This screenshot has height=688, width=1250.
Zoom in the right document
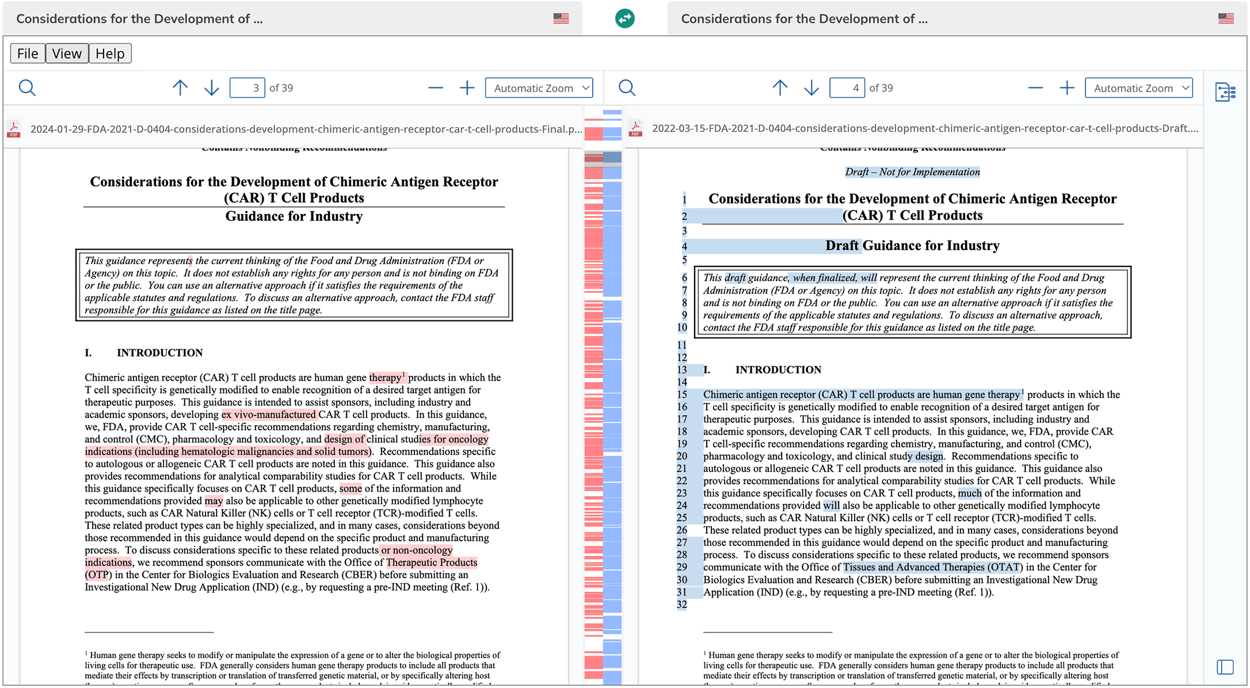(1066, 88)
